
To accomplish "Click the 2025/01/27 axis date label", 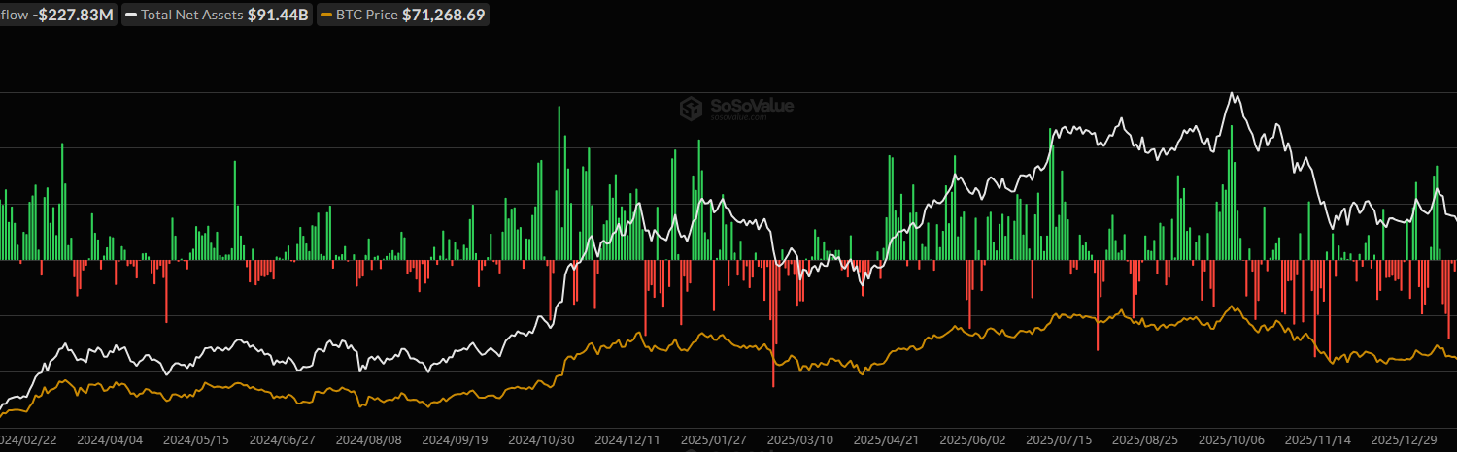I will [x=713, y=438].
